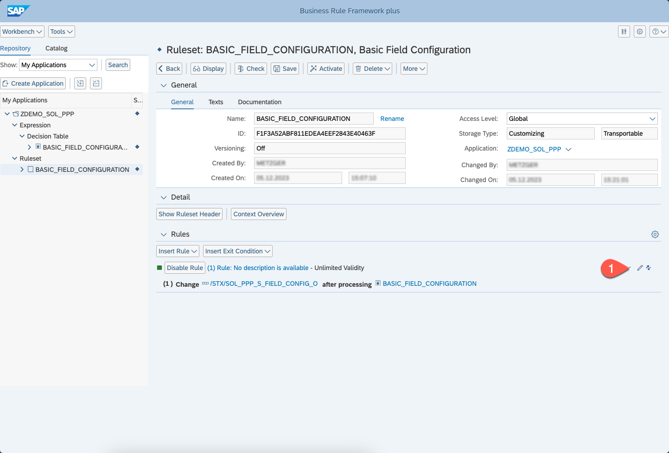This screenshot has height=453, width=669.
Task: Switch to the Catalog tab
Action: click(56, 48)
